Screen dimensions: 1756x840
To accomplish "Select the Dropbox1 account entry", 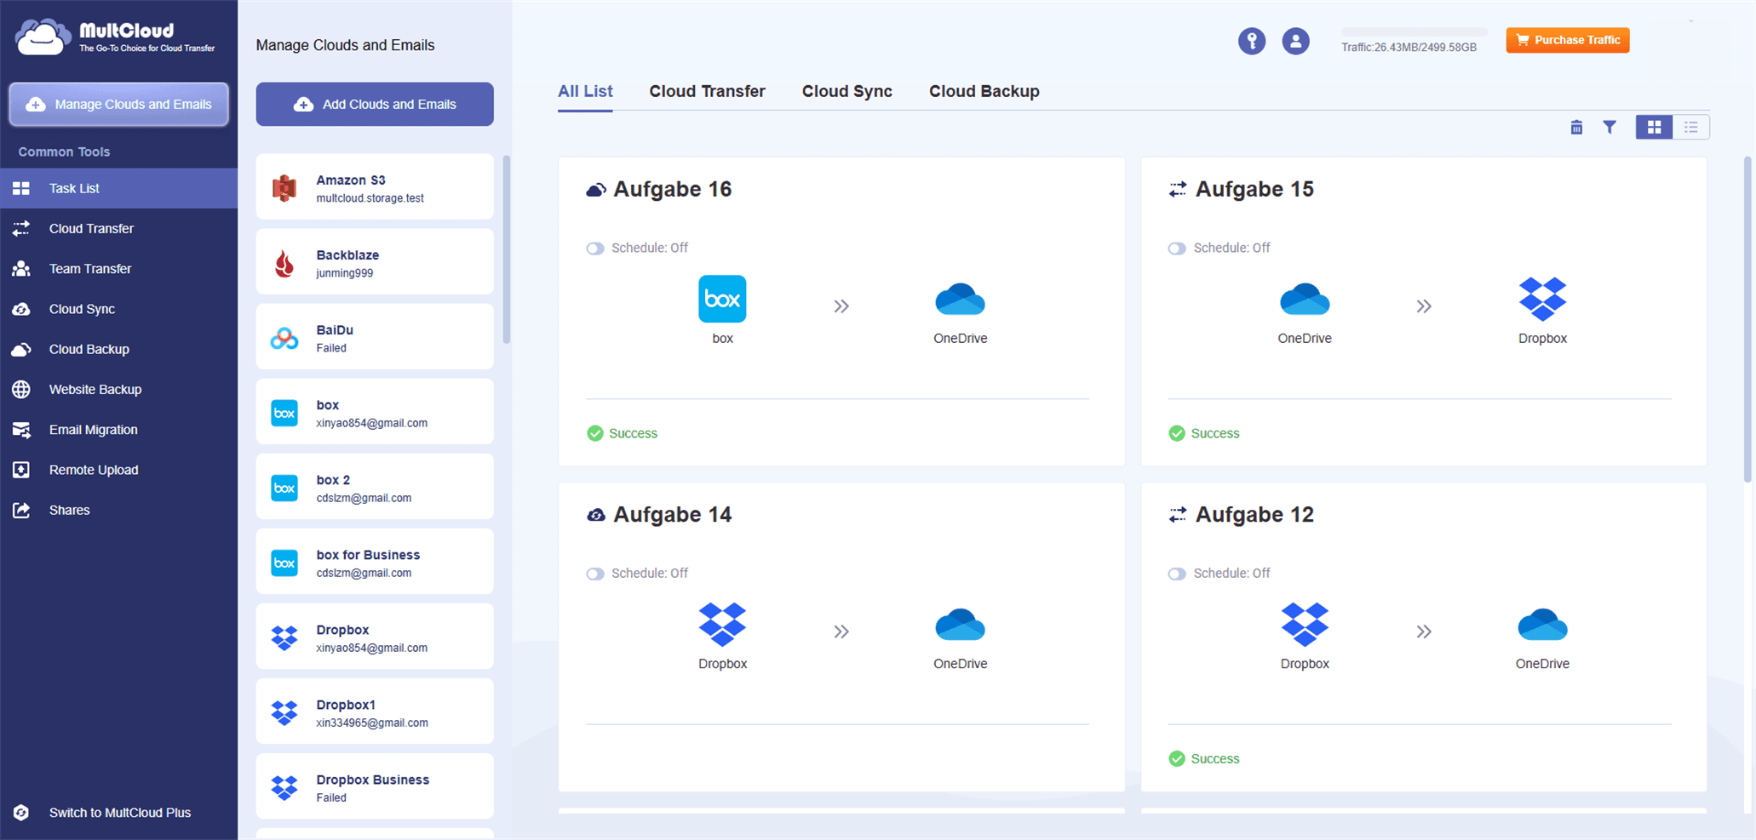I will tap(375, 711).
